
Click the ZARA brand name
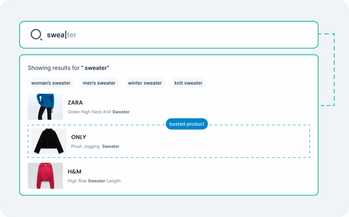[75, 103]
